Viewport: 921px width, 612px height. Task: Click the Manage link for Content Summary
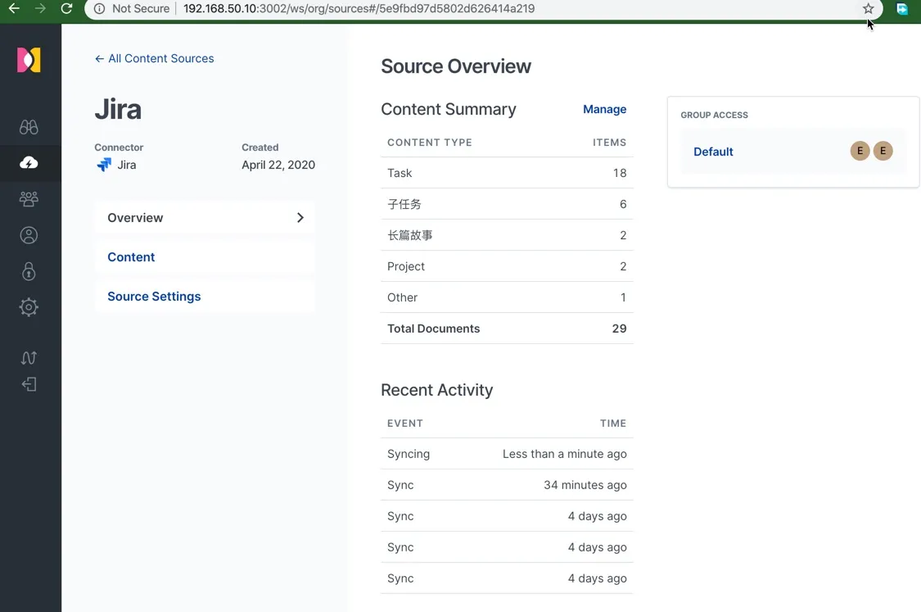point(604,109)
